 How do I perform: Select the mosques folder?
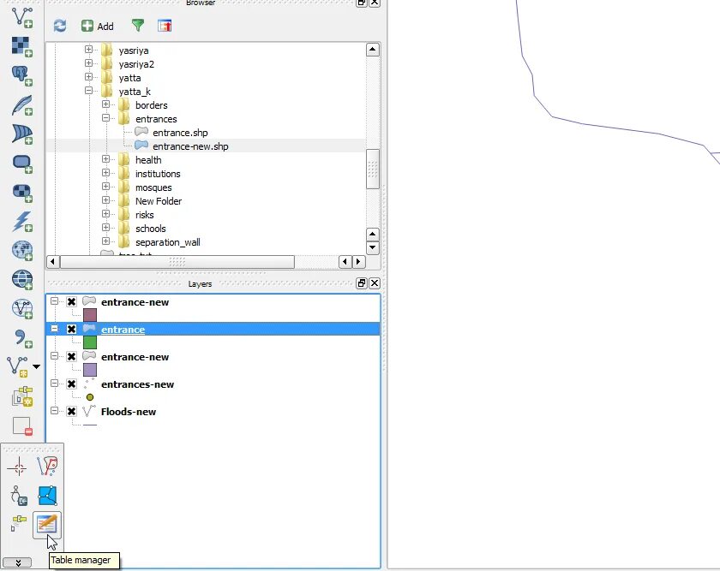[153, 187]
